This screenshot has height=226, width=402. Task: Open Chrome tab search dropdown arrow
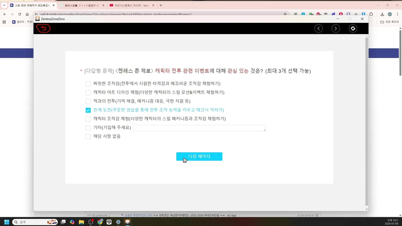pyautogui.click(x=4, y=5)
